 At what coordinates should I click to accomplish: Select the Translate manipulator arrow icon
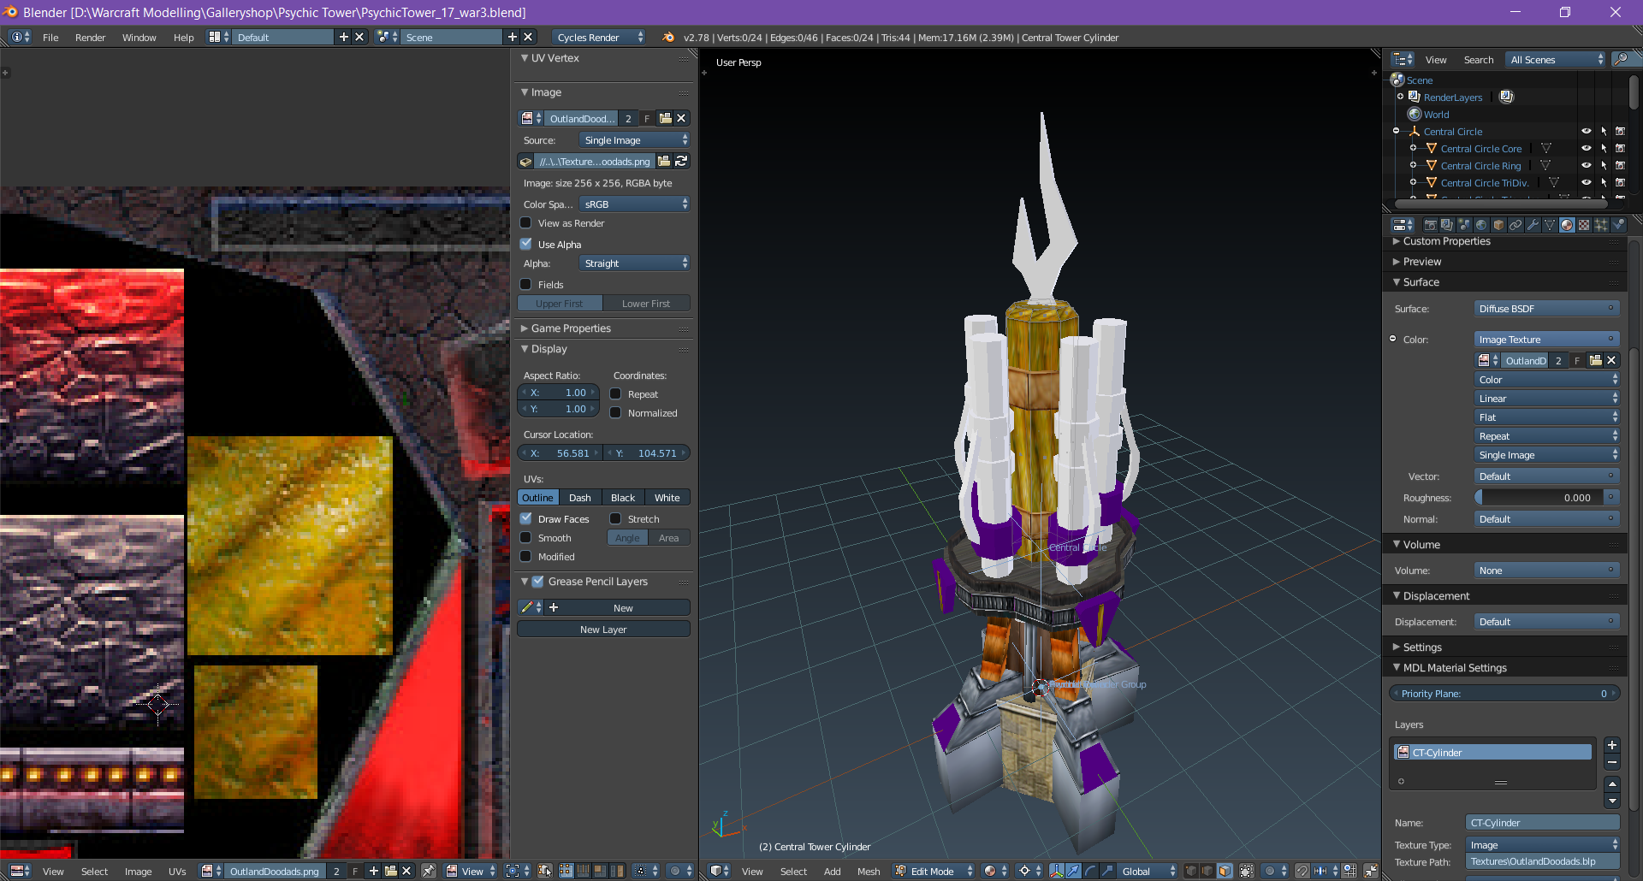[x=1073, y=871]
